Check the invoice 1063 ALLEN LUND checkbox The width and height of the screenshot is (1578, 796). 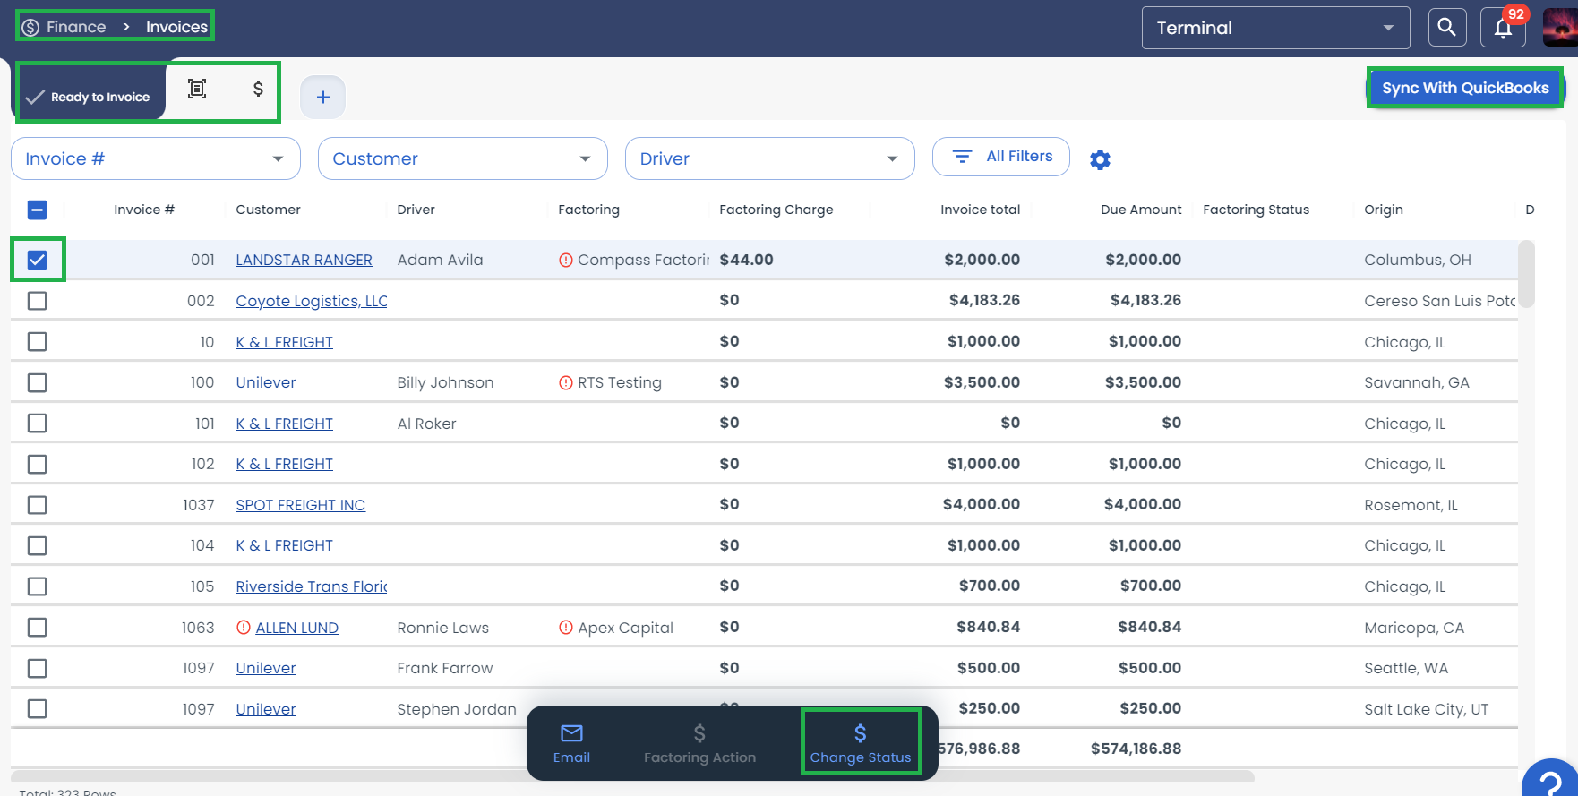pyautogui.click(x=37, y=628)
